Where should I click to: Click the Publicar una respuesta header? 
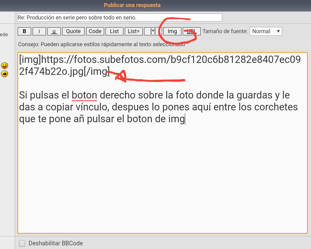click(x=132, y=5)
